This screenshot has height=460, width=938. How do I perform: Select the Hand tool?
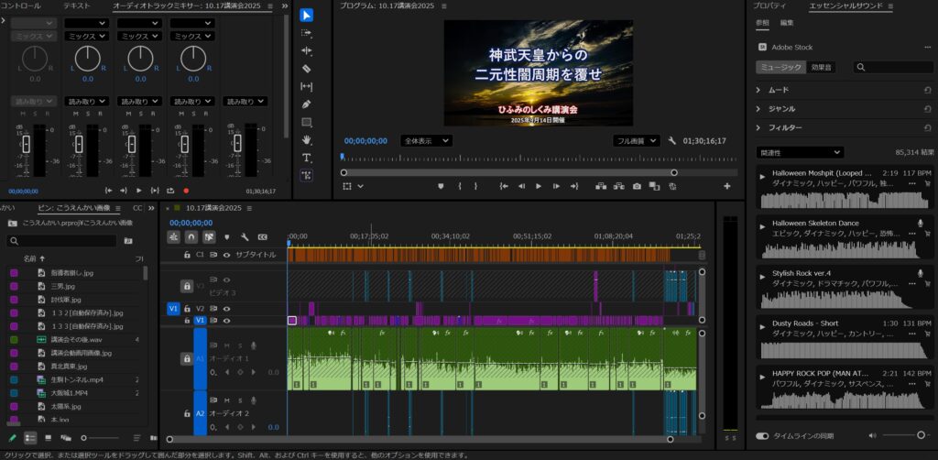307,139
